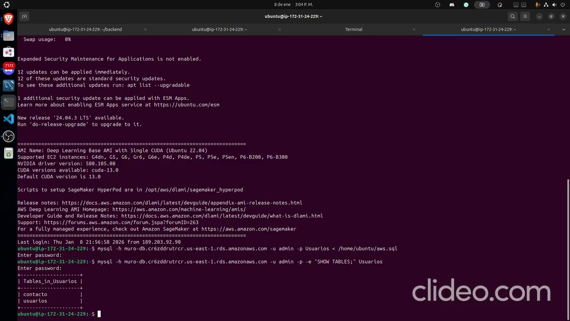
Task: Launch MySQL Workbench from the dock
Action: [x=8, y=85]
